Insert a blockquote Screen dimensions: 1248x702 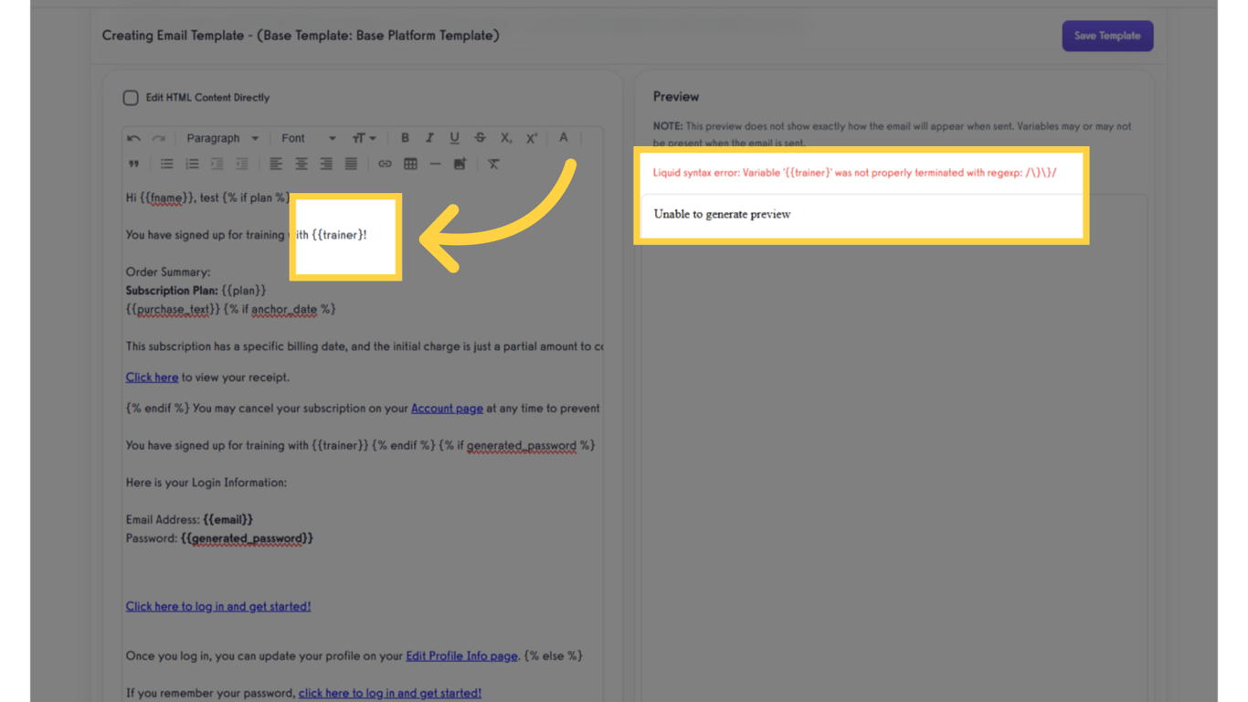(x=133, y=164)
